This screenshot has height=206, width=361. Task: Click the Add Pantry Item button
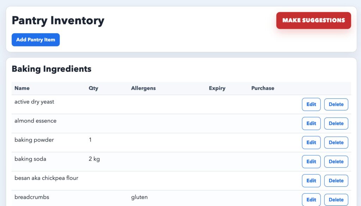pos(36,39)
